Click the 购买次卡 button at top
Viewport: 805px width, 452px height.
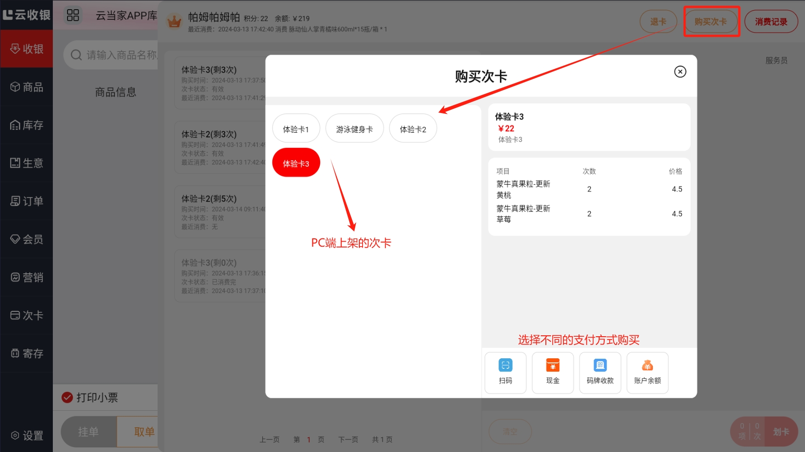[710, 22]
